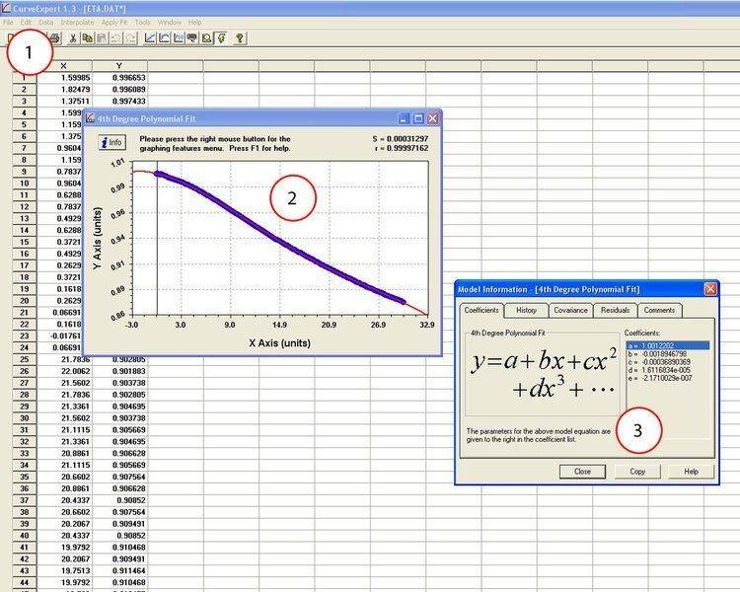Screen dimensions: 740x592
Task: Open the Residuals tab
Action: pyautogui.click(x=615, y=310)
